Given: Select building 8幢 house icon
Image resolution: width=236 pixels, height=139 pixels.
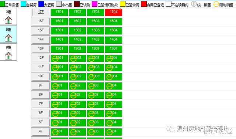Looking at the screenshot, I should (8, 38).
